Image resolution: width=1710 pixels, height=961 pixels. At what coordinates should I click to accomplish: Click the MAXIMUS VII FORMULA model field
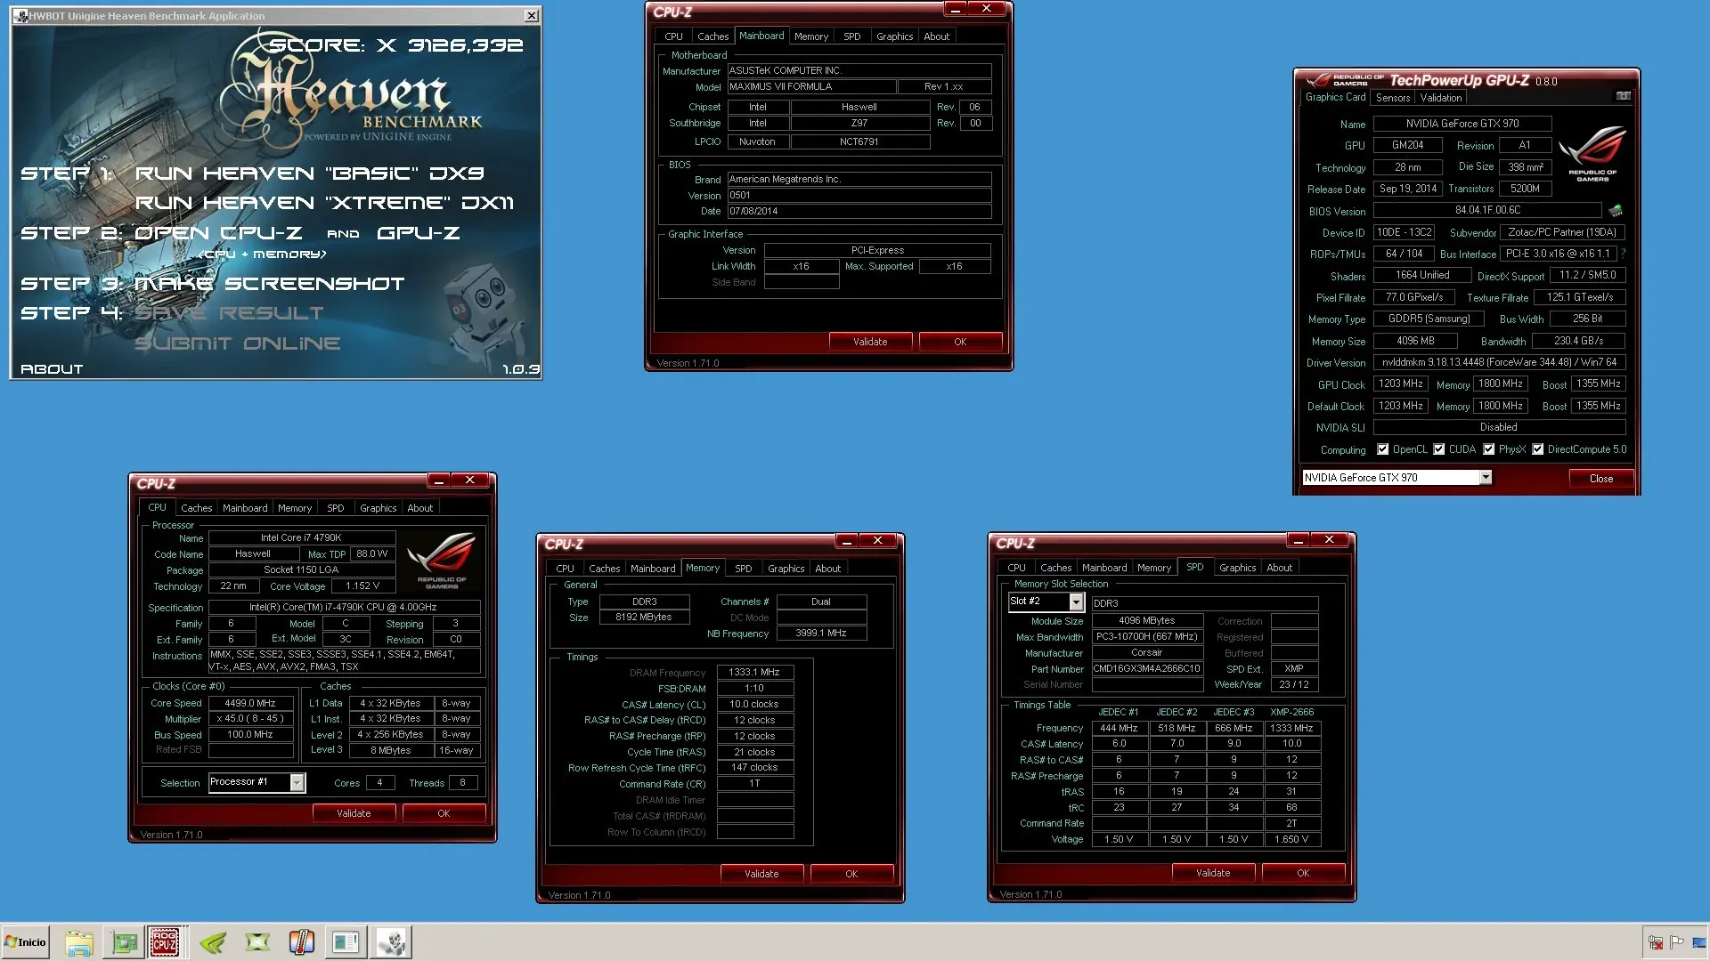pos(810,86)
